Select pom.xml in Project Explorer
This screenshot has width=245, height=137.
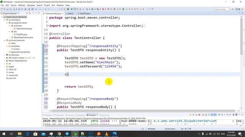(x=11, y=78)
